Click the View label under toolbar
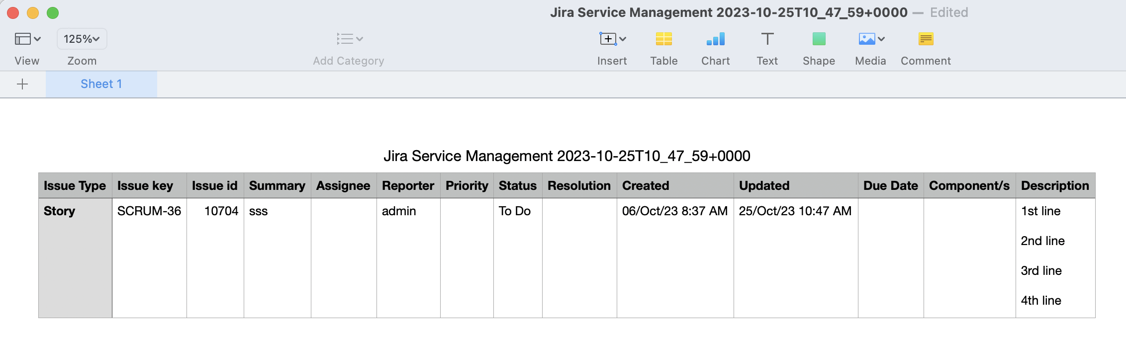Viewport: 1126px width, 338px height. (27, 61)
